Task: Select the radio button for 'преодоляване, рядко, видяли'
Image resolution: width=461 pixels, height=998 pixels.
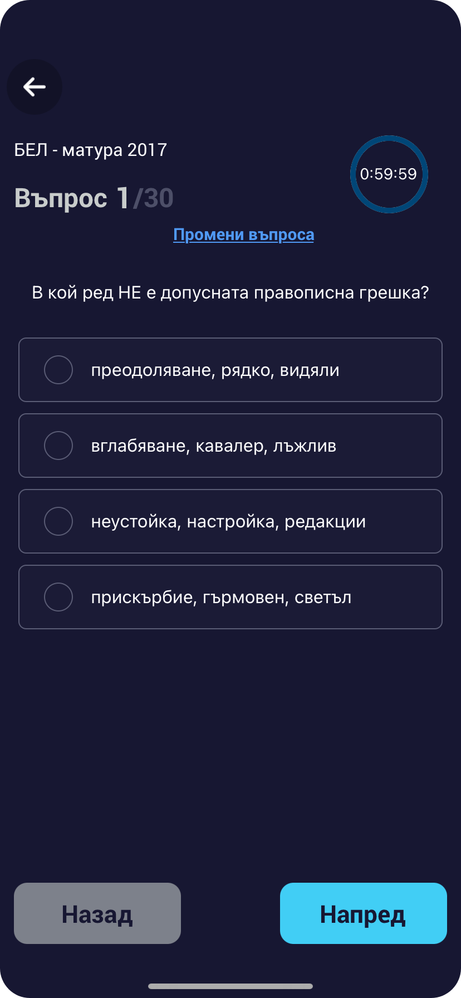Action: click(x=58, y=370)
